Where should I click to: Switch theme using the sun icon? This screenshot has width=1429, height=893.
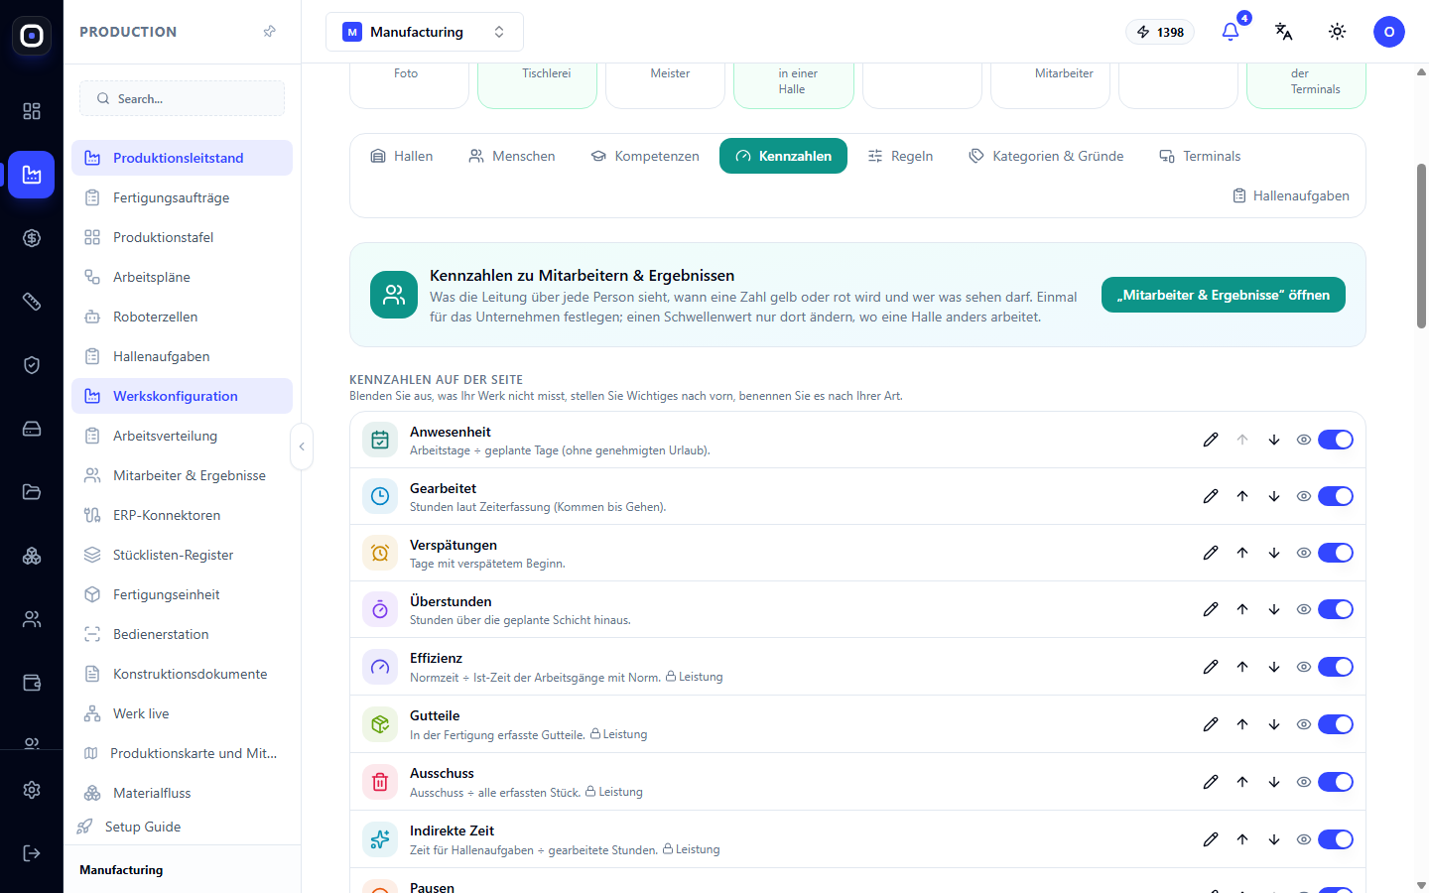click(x=1338, y=32)
